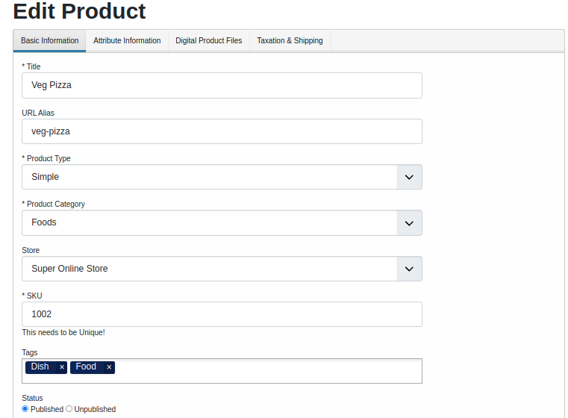Click the Foods category selection
Image resolution: width=568 pixels, height=418 pixels.
coord(209,222)
